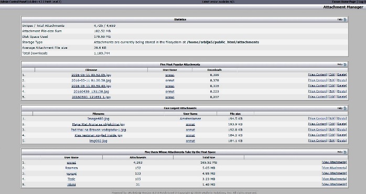
Task: Open user name link beside 8,399 downloads
Action: pos(170,75)
